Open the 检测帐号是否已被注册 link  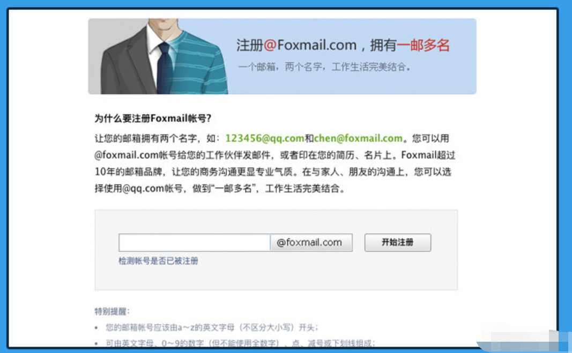tap(158, 261)
